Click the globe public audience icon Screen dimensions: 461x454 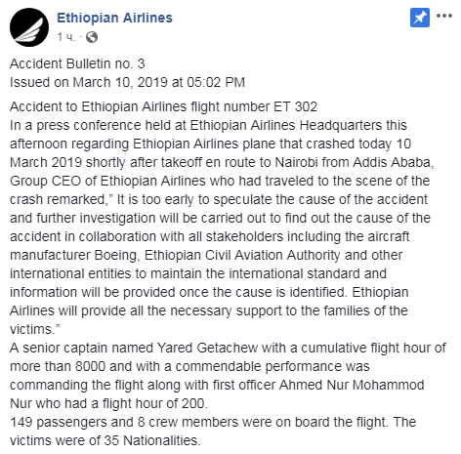[92, 37]
